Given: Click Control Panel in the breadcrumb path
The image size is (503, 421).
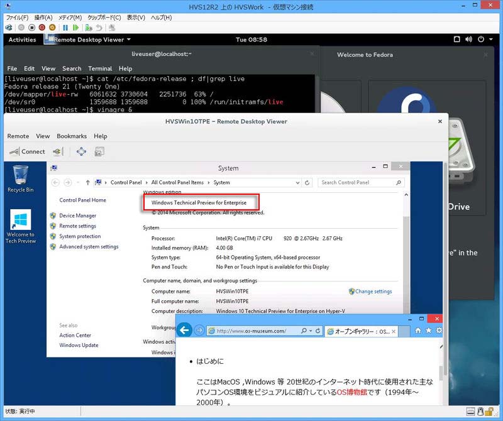Looking at the screenshot, I should click(x=126, y=182).
